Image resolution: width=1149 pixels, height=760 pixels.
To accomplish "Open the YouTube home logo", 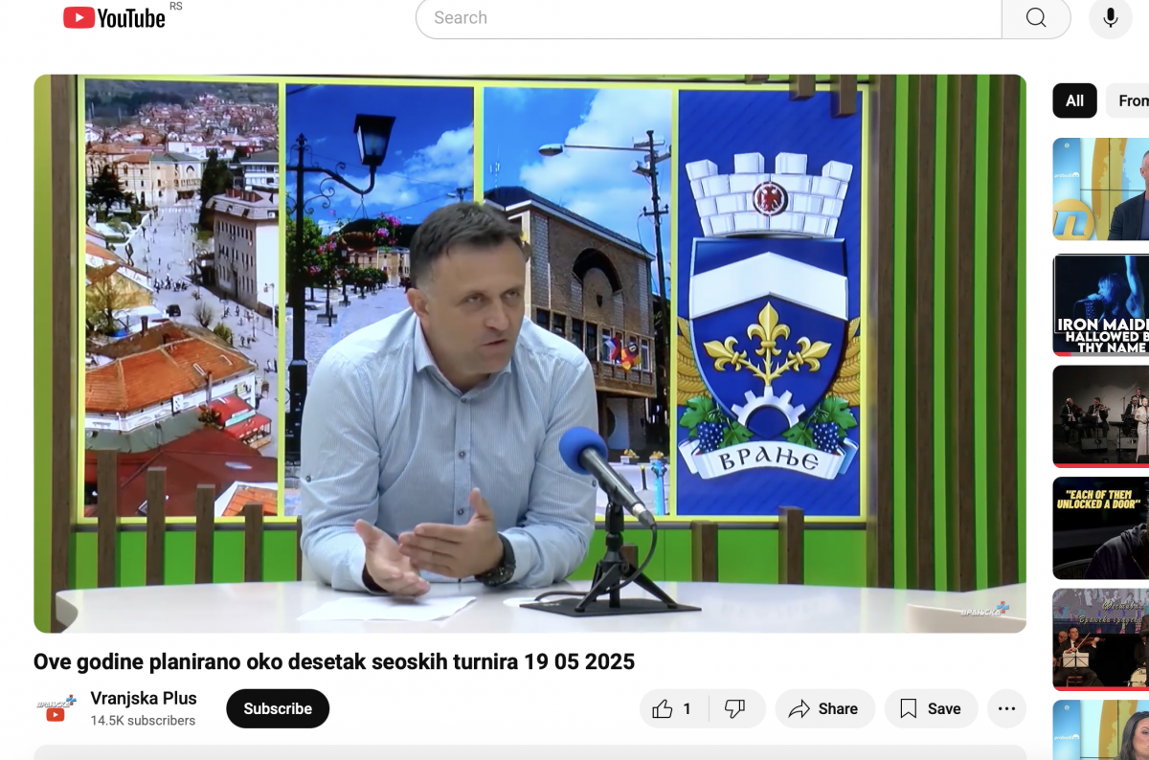I will [x=114, y=17].
